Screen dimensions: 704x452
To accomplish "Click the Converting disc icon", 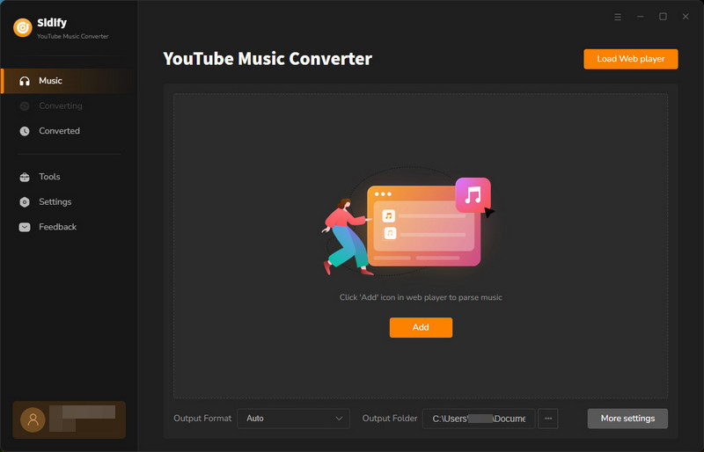I will point(25,106).
